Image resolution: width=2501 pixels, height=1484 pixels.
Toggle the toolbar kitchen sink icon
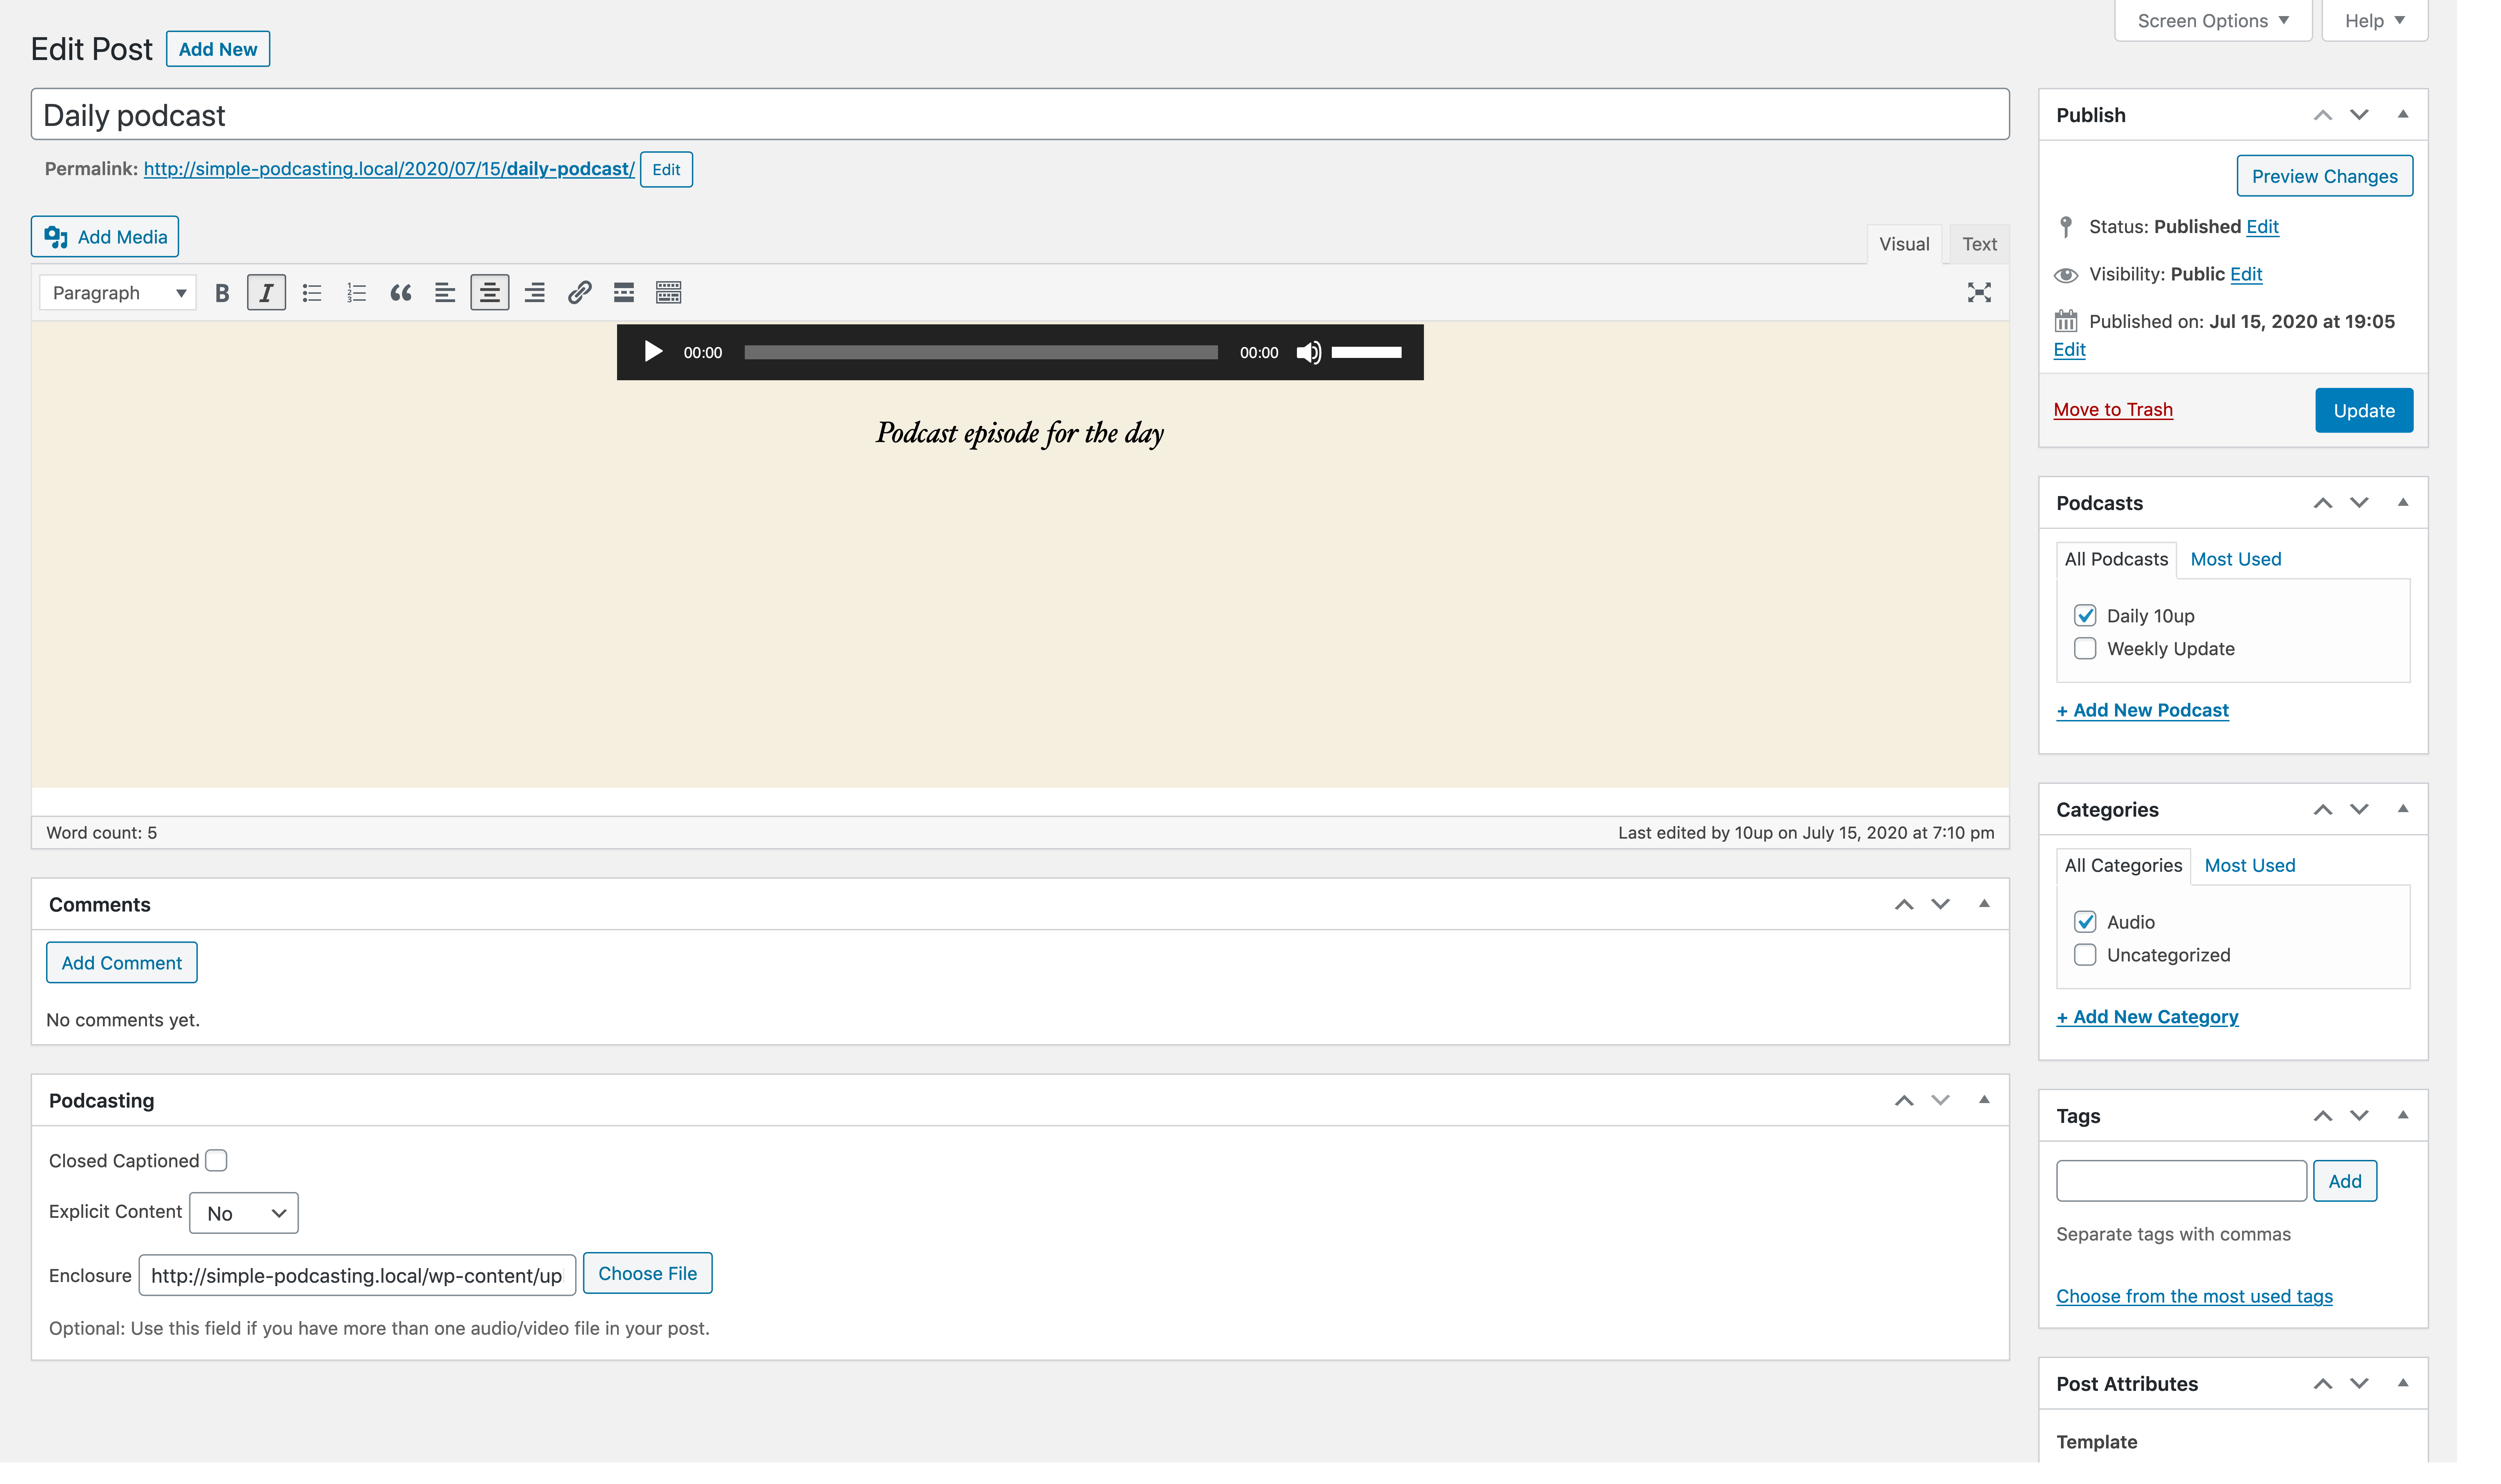[668, 293]
